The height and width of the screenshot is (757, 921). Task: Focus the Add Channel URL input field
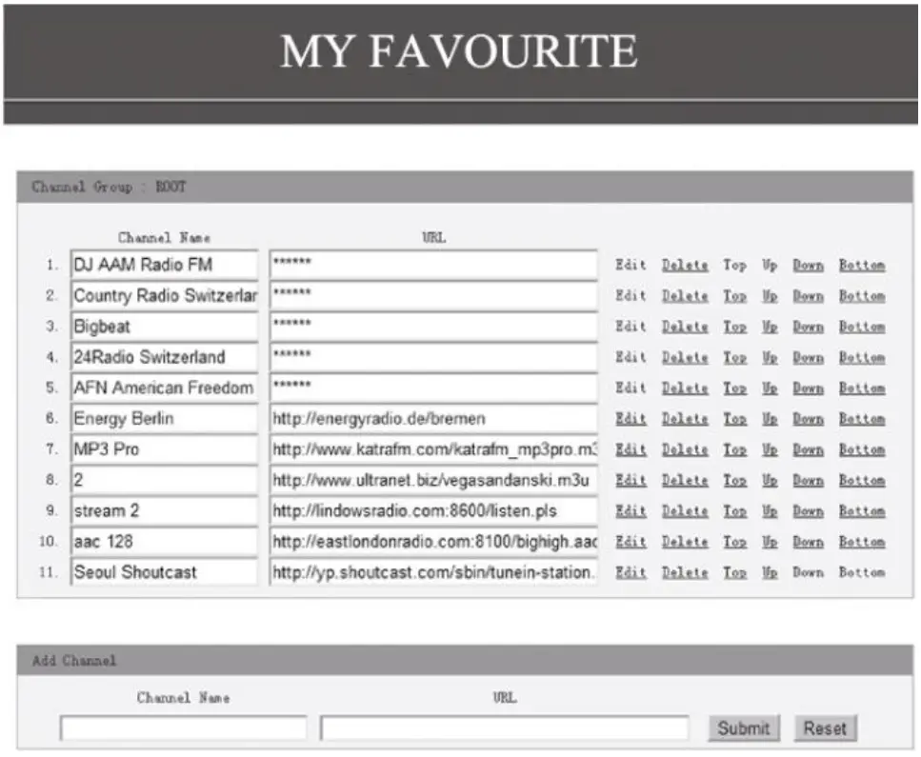(x=505, y=728)
